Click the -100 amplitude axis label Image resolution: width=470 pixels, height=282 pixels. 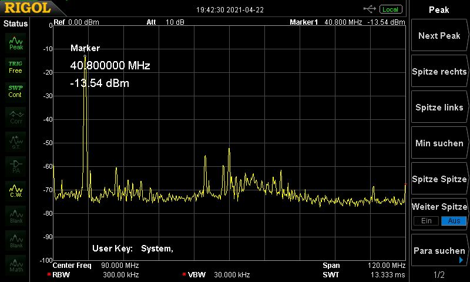[46, 260]
